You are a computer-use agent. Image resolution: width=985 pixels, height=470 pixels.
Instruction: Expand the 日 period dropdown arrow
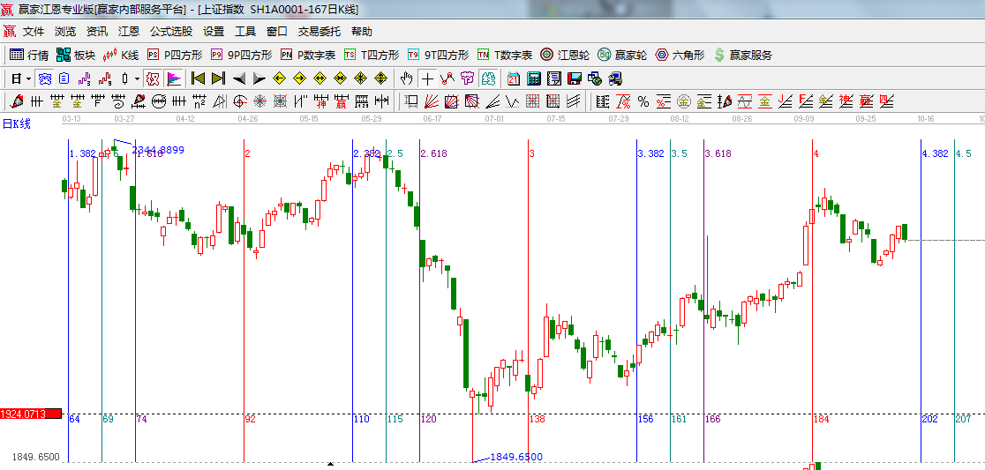pyautogui.click(x=28, y=78)
